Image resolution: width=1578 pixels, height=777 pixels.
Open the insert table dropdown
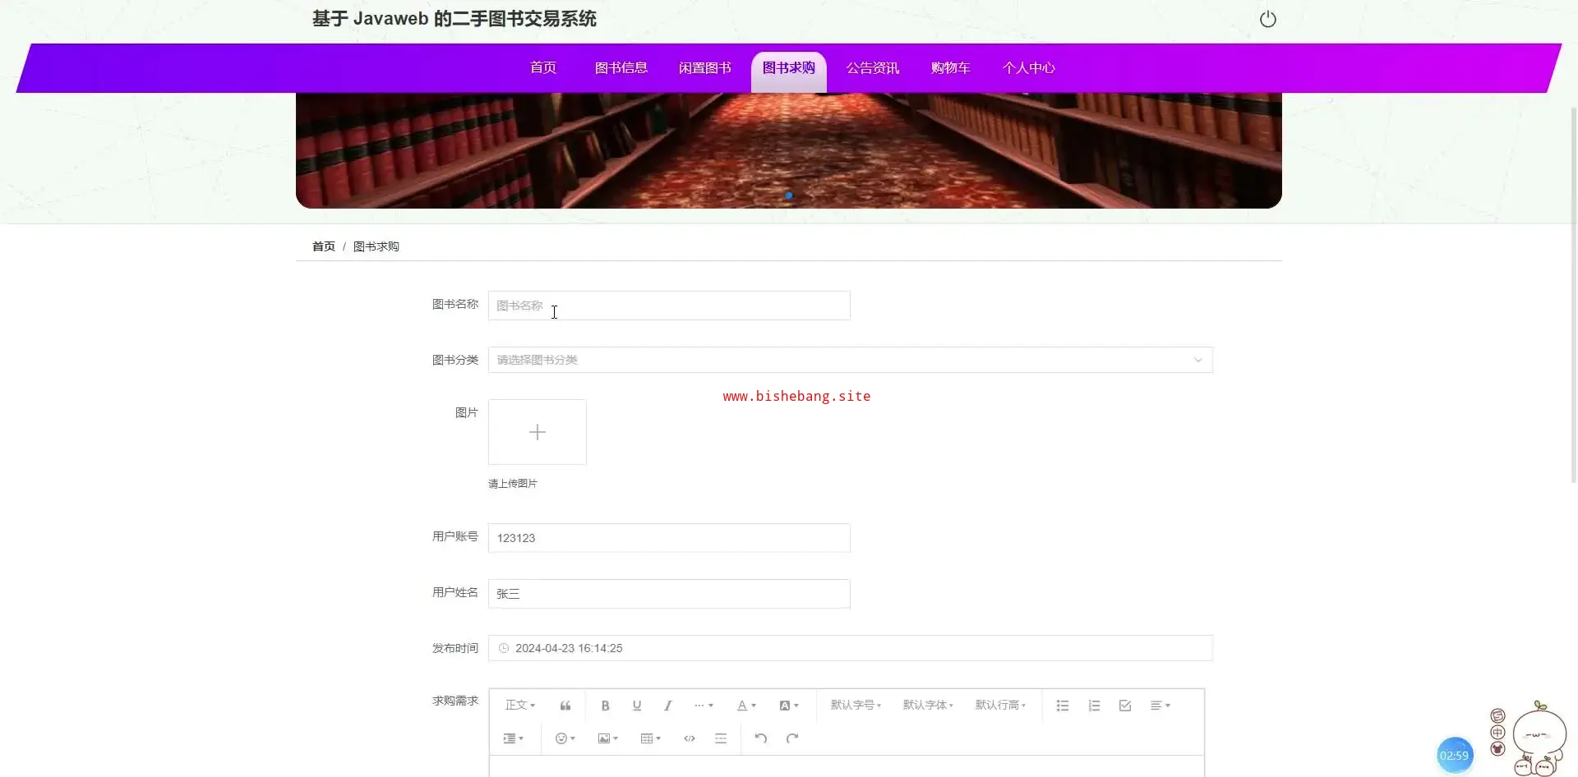pos(651,738)
